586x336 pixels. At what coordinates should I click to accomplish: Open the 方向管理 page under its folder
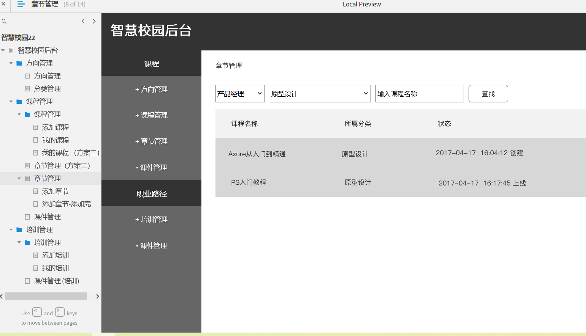click(x=47, y=76)
